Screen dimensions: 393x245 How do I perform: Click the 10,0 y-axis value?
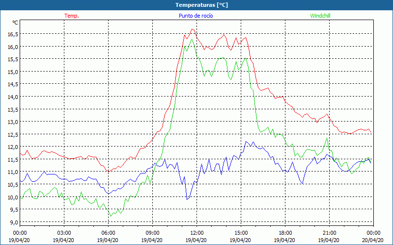pyautogui.click(x=13, y=197)
